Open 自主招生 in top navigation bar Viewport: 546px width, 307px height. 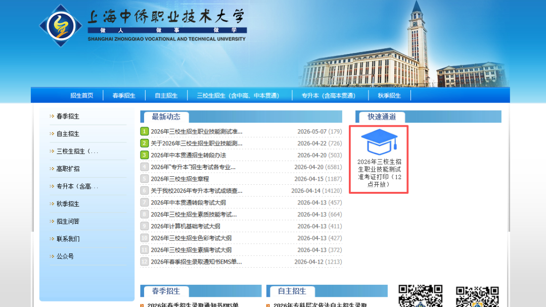tap(166, 95)
